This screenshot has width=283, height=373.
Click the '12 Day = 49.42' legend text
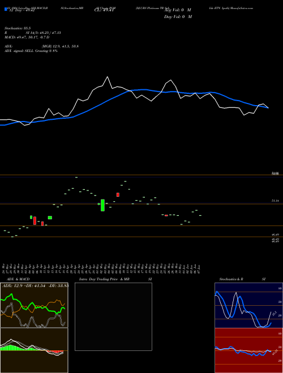click(21, 10)
